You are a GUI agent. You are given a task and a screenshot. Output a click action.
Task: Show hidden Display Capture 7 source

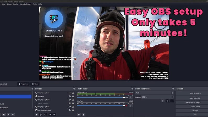coord(70,93)
